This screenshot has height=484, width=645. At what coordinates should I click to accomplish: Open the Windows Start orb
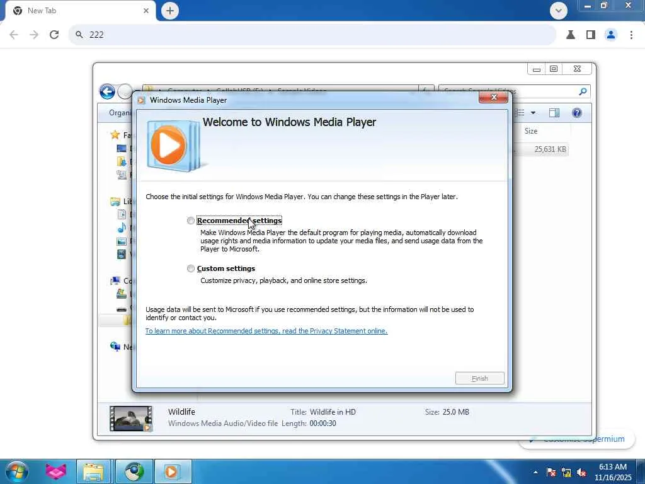17,471
